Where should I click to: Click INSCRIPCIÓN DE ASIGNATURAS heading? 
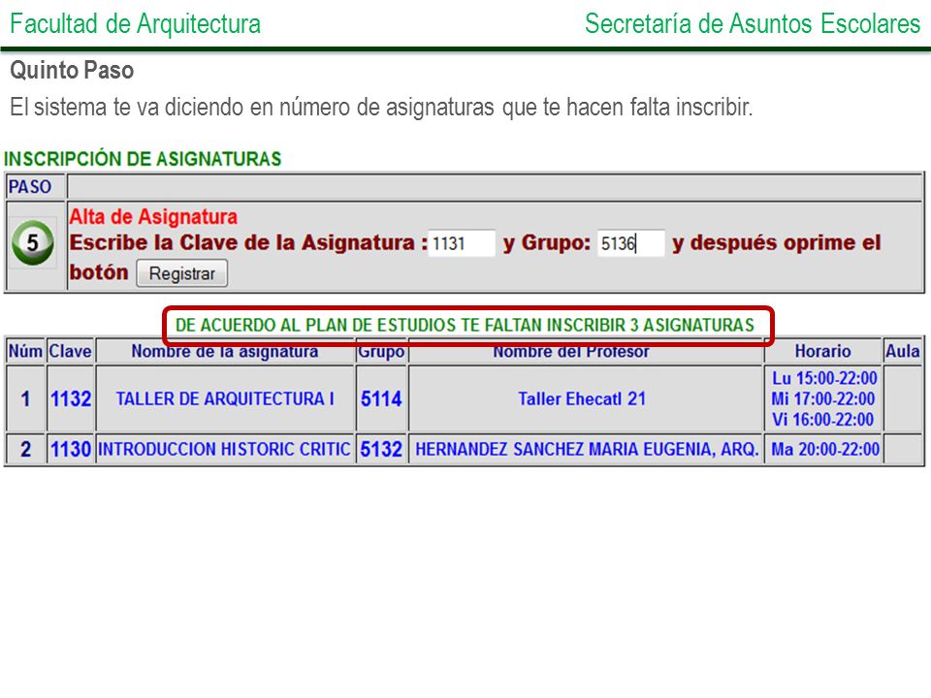point(143,159)
